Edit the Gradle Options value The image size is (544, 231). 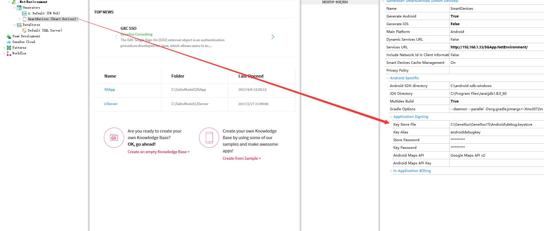tap(496, 109)
